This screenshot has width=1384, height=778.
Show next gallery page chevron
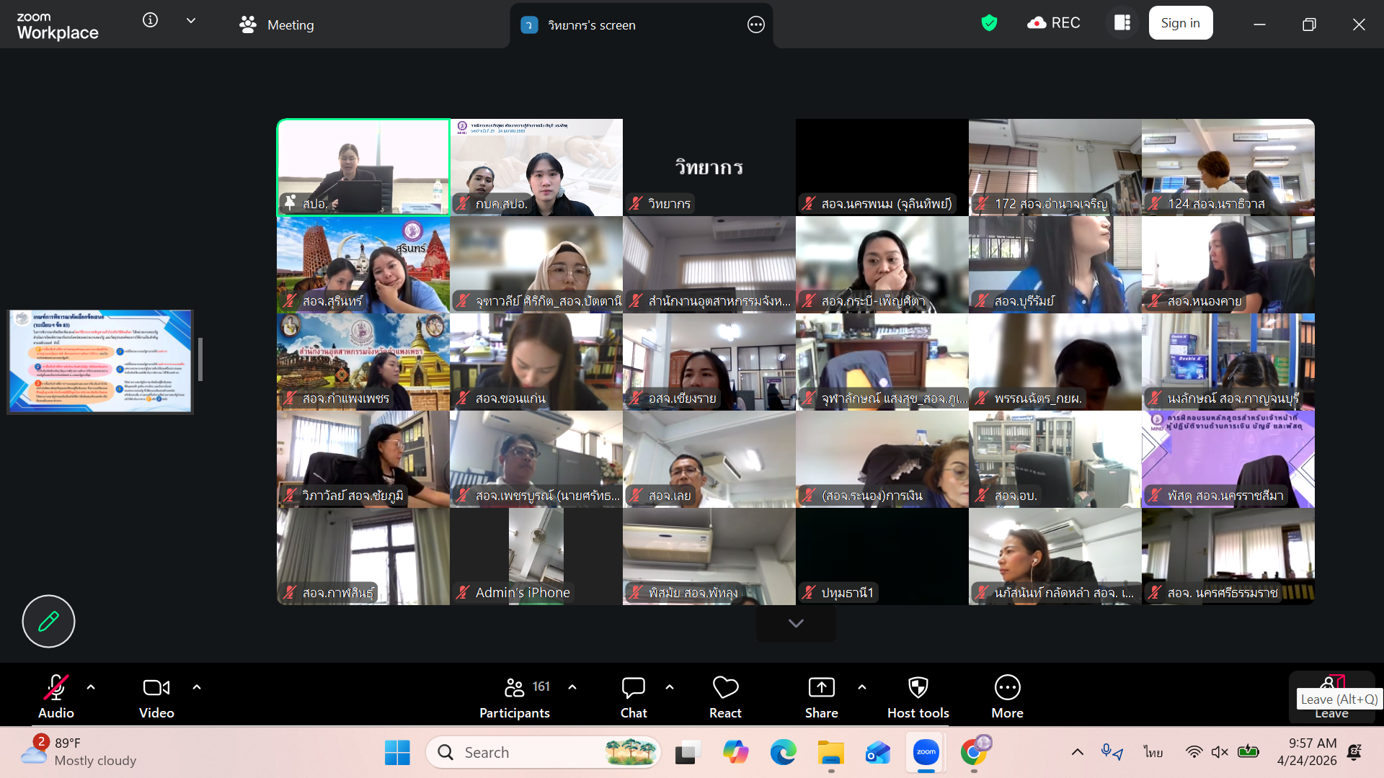pos(796,623)
